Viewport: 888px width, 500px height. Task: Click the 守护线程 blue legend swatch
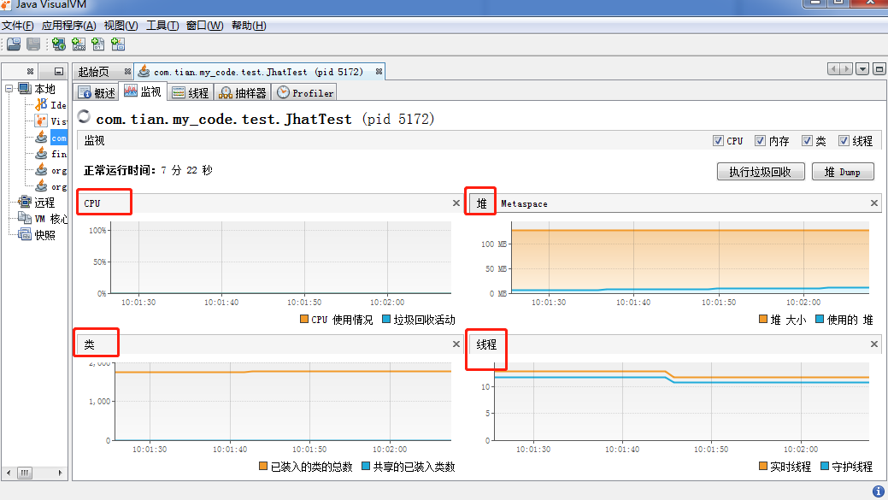pos(825,466)
